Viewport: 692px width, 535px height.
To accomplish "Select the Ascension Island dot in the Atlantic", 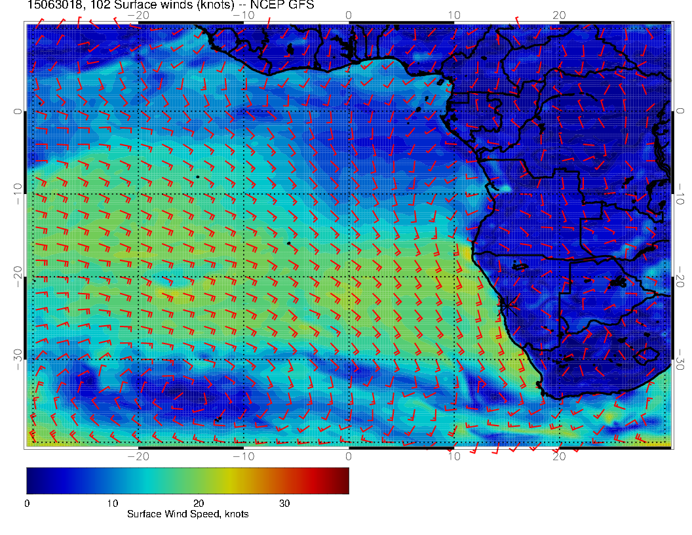I will pyautogui.click(x=197, y=177).
